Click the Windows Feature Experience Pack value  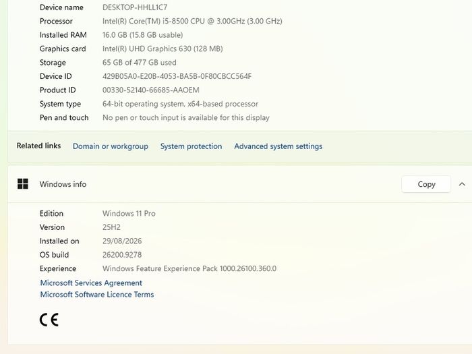(189, 268)
